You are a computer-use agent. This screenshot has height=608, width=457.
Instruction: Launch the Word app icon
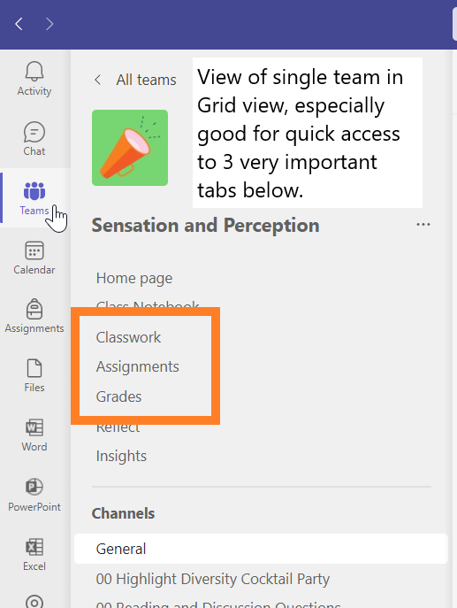34,427
